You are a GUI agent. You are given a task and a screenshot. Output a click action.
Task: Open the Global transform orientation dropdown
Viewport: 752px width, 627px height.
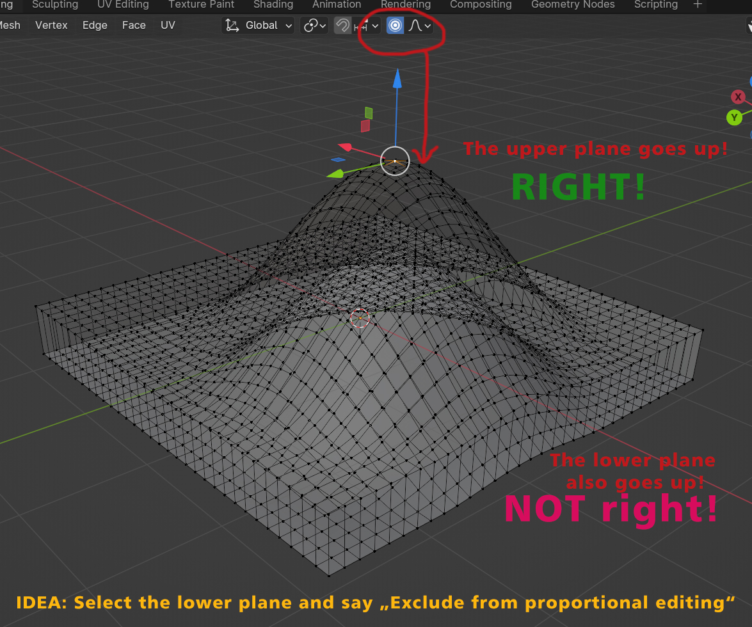point(259,26)
